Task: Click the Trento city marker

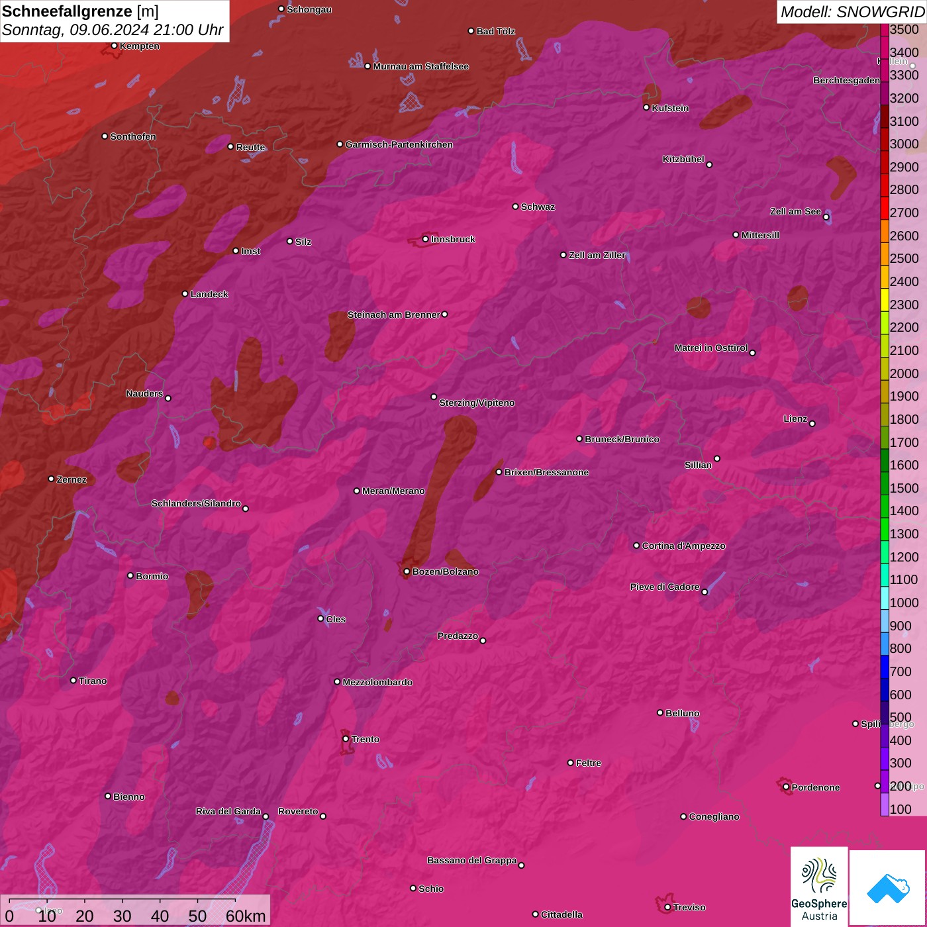Action: [x=346, y=739]
